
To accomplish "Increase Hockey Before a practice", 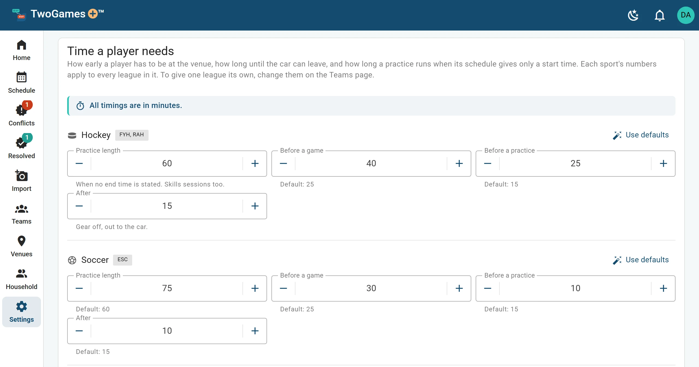I will click(x=663, y=164).
